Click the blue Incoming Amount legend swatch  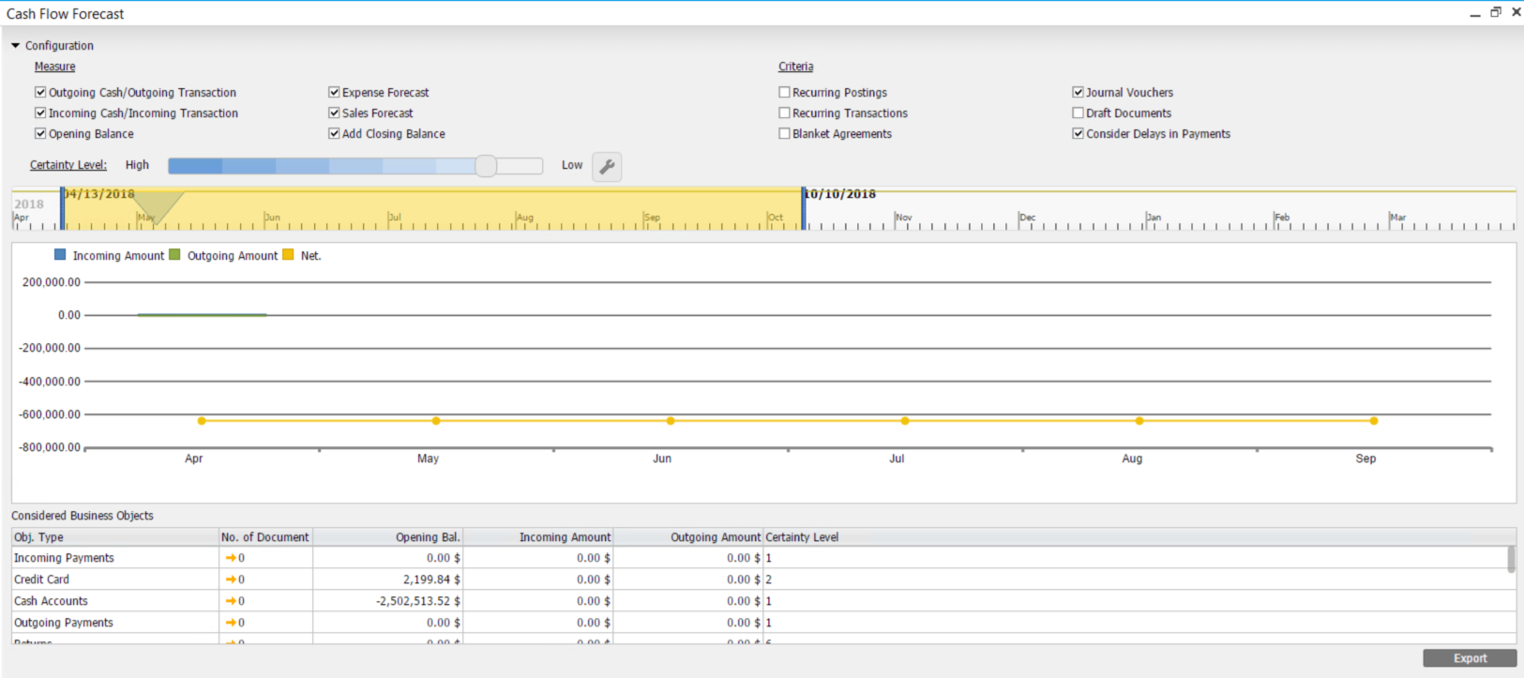60,255
